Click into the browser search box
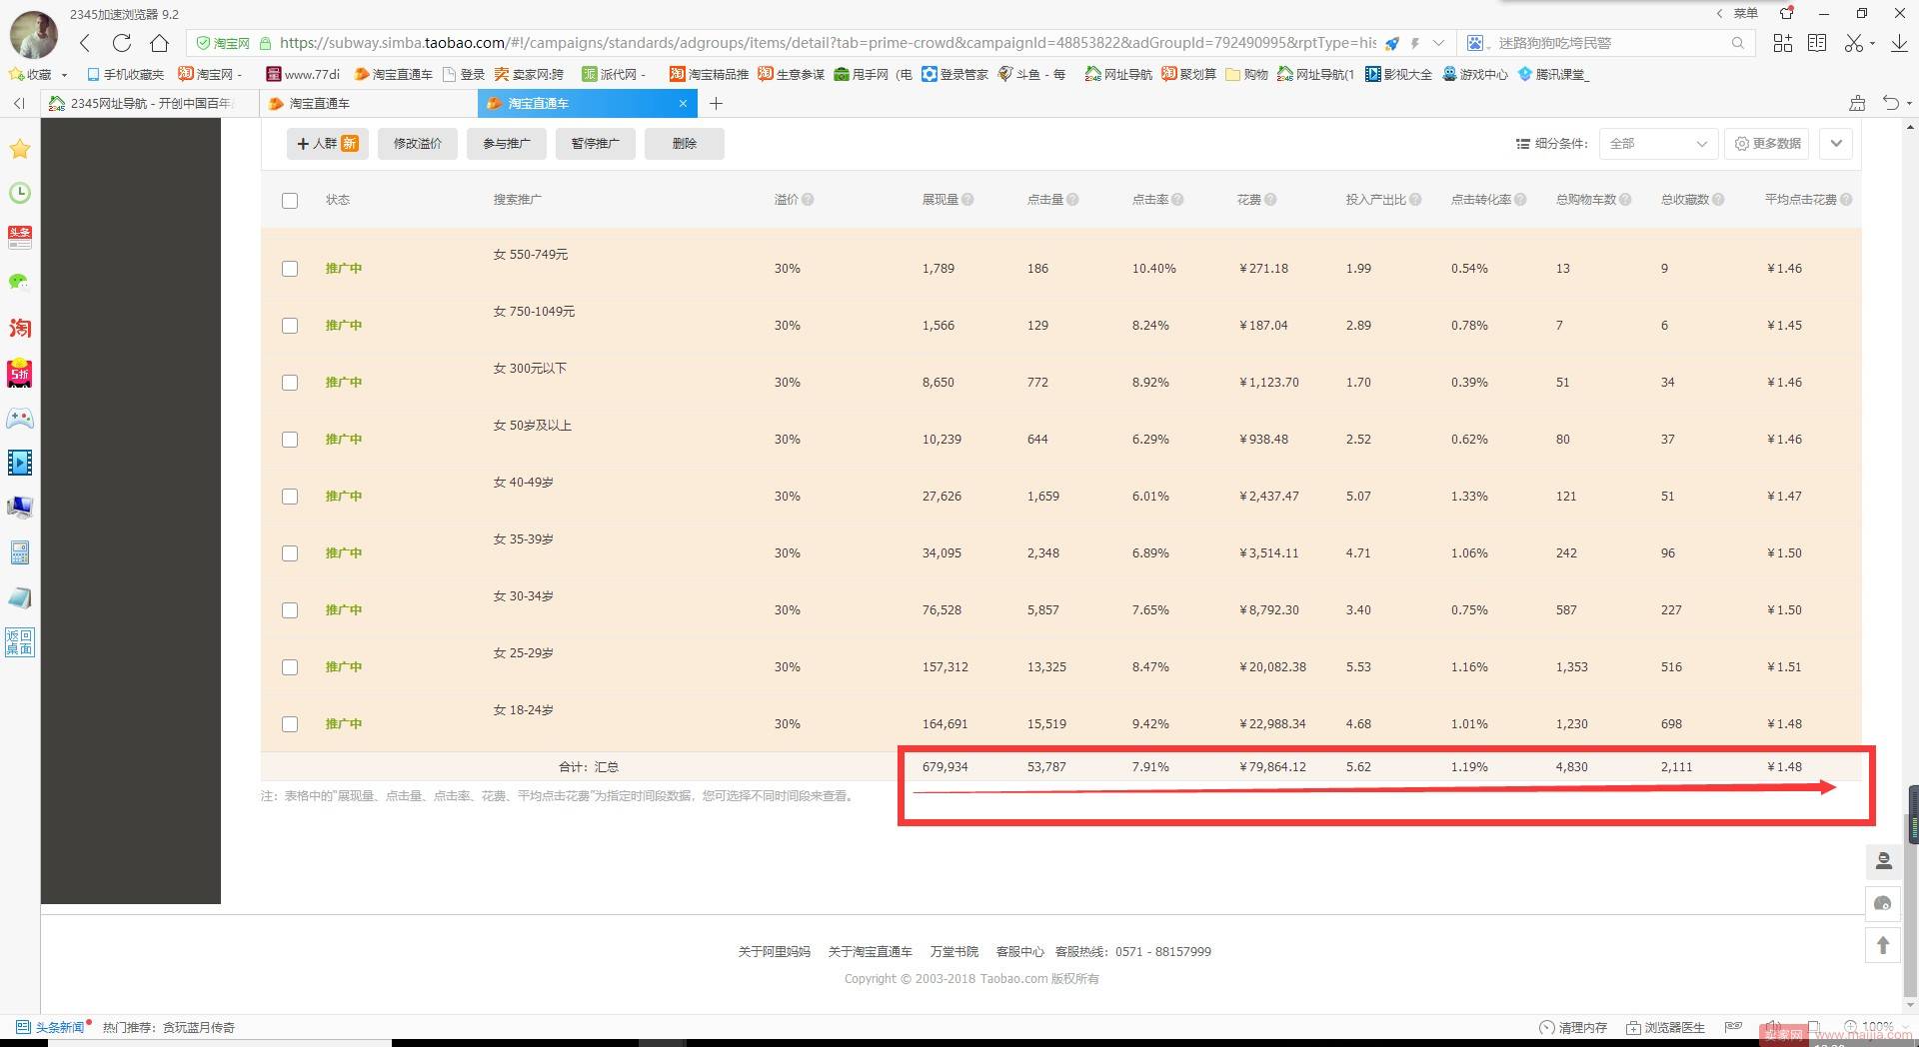This screenshot has height=1047, width=1919. pos(1609,43)
